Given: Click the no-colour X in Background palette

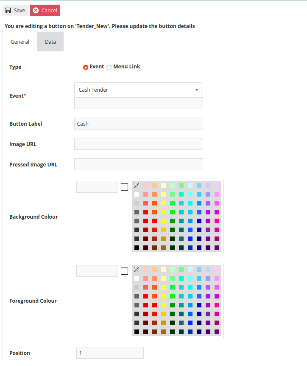Looking at the screenshot, I should click(137, 185).
